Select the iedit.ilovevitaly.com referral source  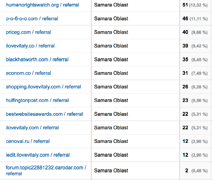(38, 155)
